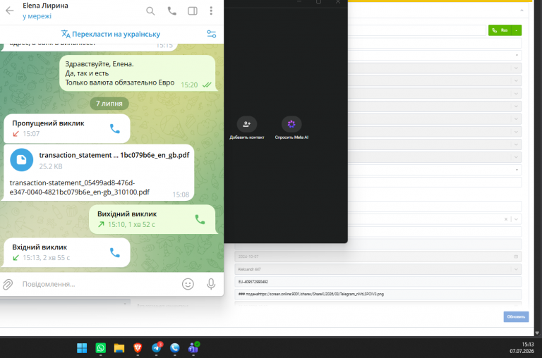
Task: Toggle Telegram's side panel icon
Action: pyautogui.click(x=193, y=11)
